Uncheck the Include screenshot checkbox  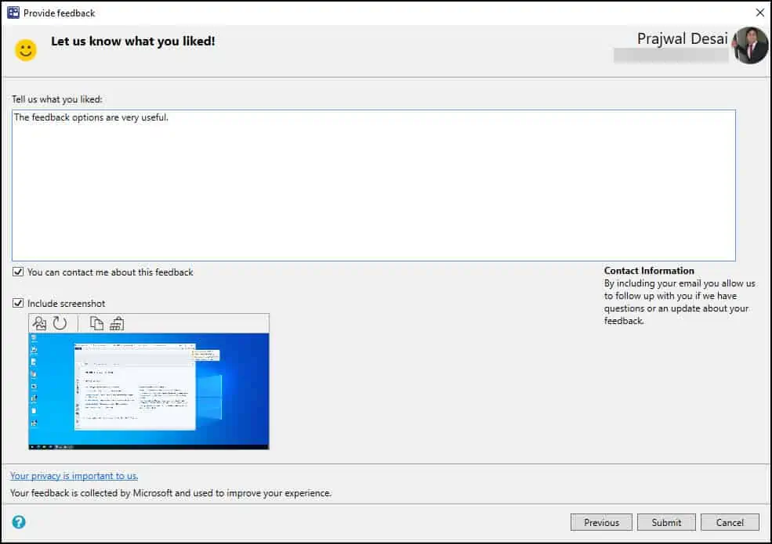18,303
